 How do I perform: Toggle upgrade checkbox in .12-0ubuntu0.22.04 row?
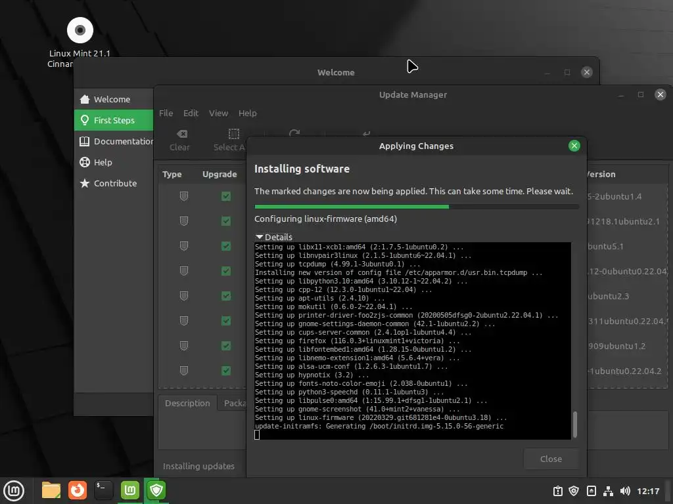click(226, 271)
